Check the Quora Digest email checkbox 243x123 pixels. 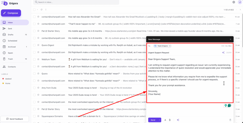(34, 45)
